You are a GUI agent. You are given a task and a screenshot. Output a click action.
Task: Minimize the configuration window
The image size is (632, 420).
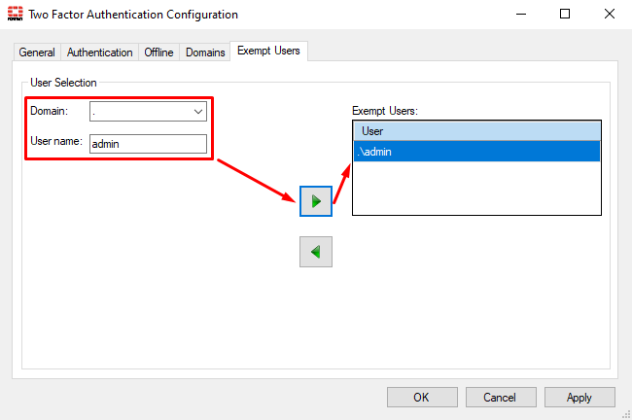521,15
